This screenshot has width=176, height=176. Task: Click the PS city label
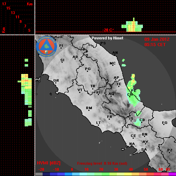[x=103, y=43]
